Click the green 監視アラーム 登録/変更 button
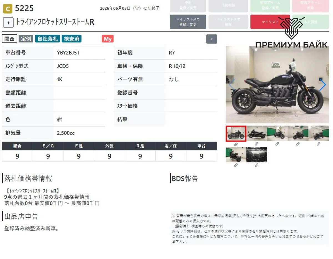This screenshot has height=259, width=333. click(270, 6)
